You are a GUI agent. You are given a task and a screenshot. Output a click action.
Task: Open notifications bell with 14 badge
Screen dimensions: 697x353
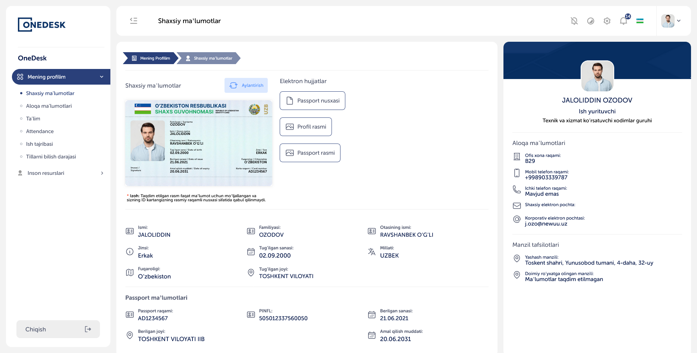click(x=624, y=21)
